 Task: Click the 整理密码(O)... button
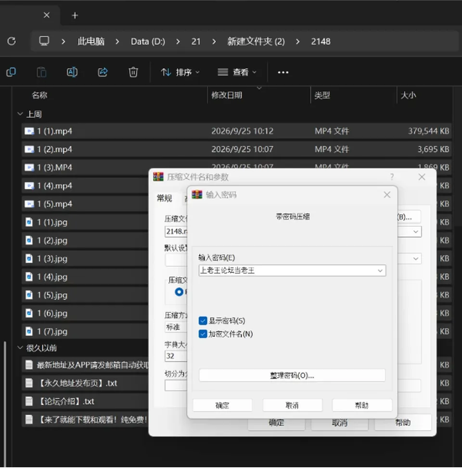[292, 375]
